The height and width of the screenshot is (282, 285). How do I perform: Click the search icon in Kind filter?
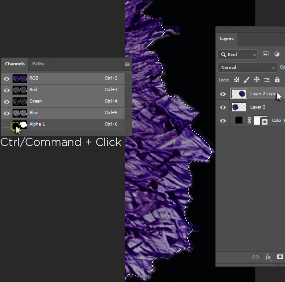[223, 55]
